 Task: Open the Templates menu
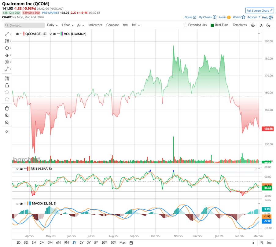pyautogui.click(x=240, y=25)
